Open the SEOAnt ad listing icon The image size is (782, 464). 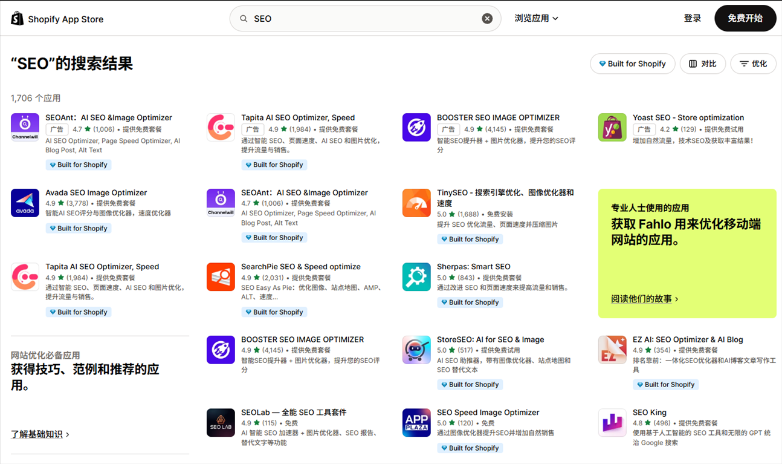25,127
